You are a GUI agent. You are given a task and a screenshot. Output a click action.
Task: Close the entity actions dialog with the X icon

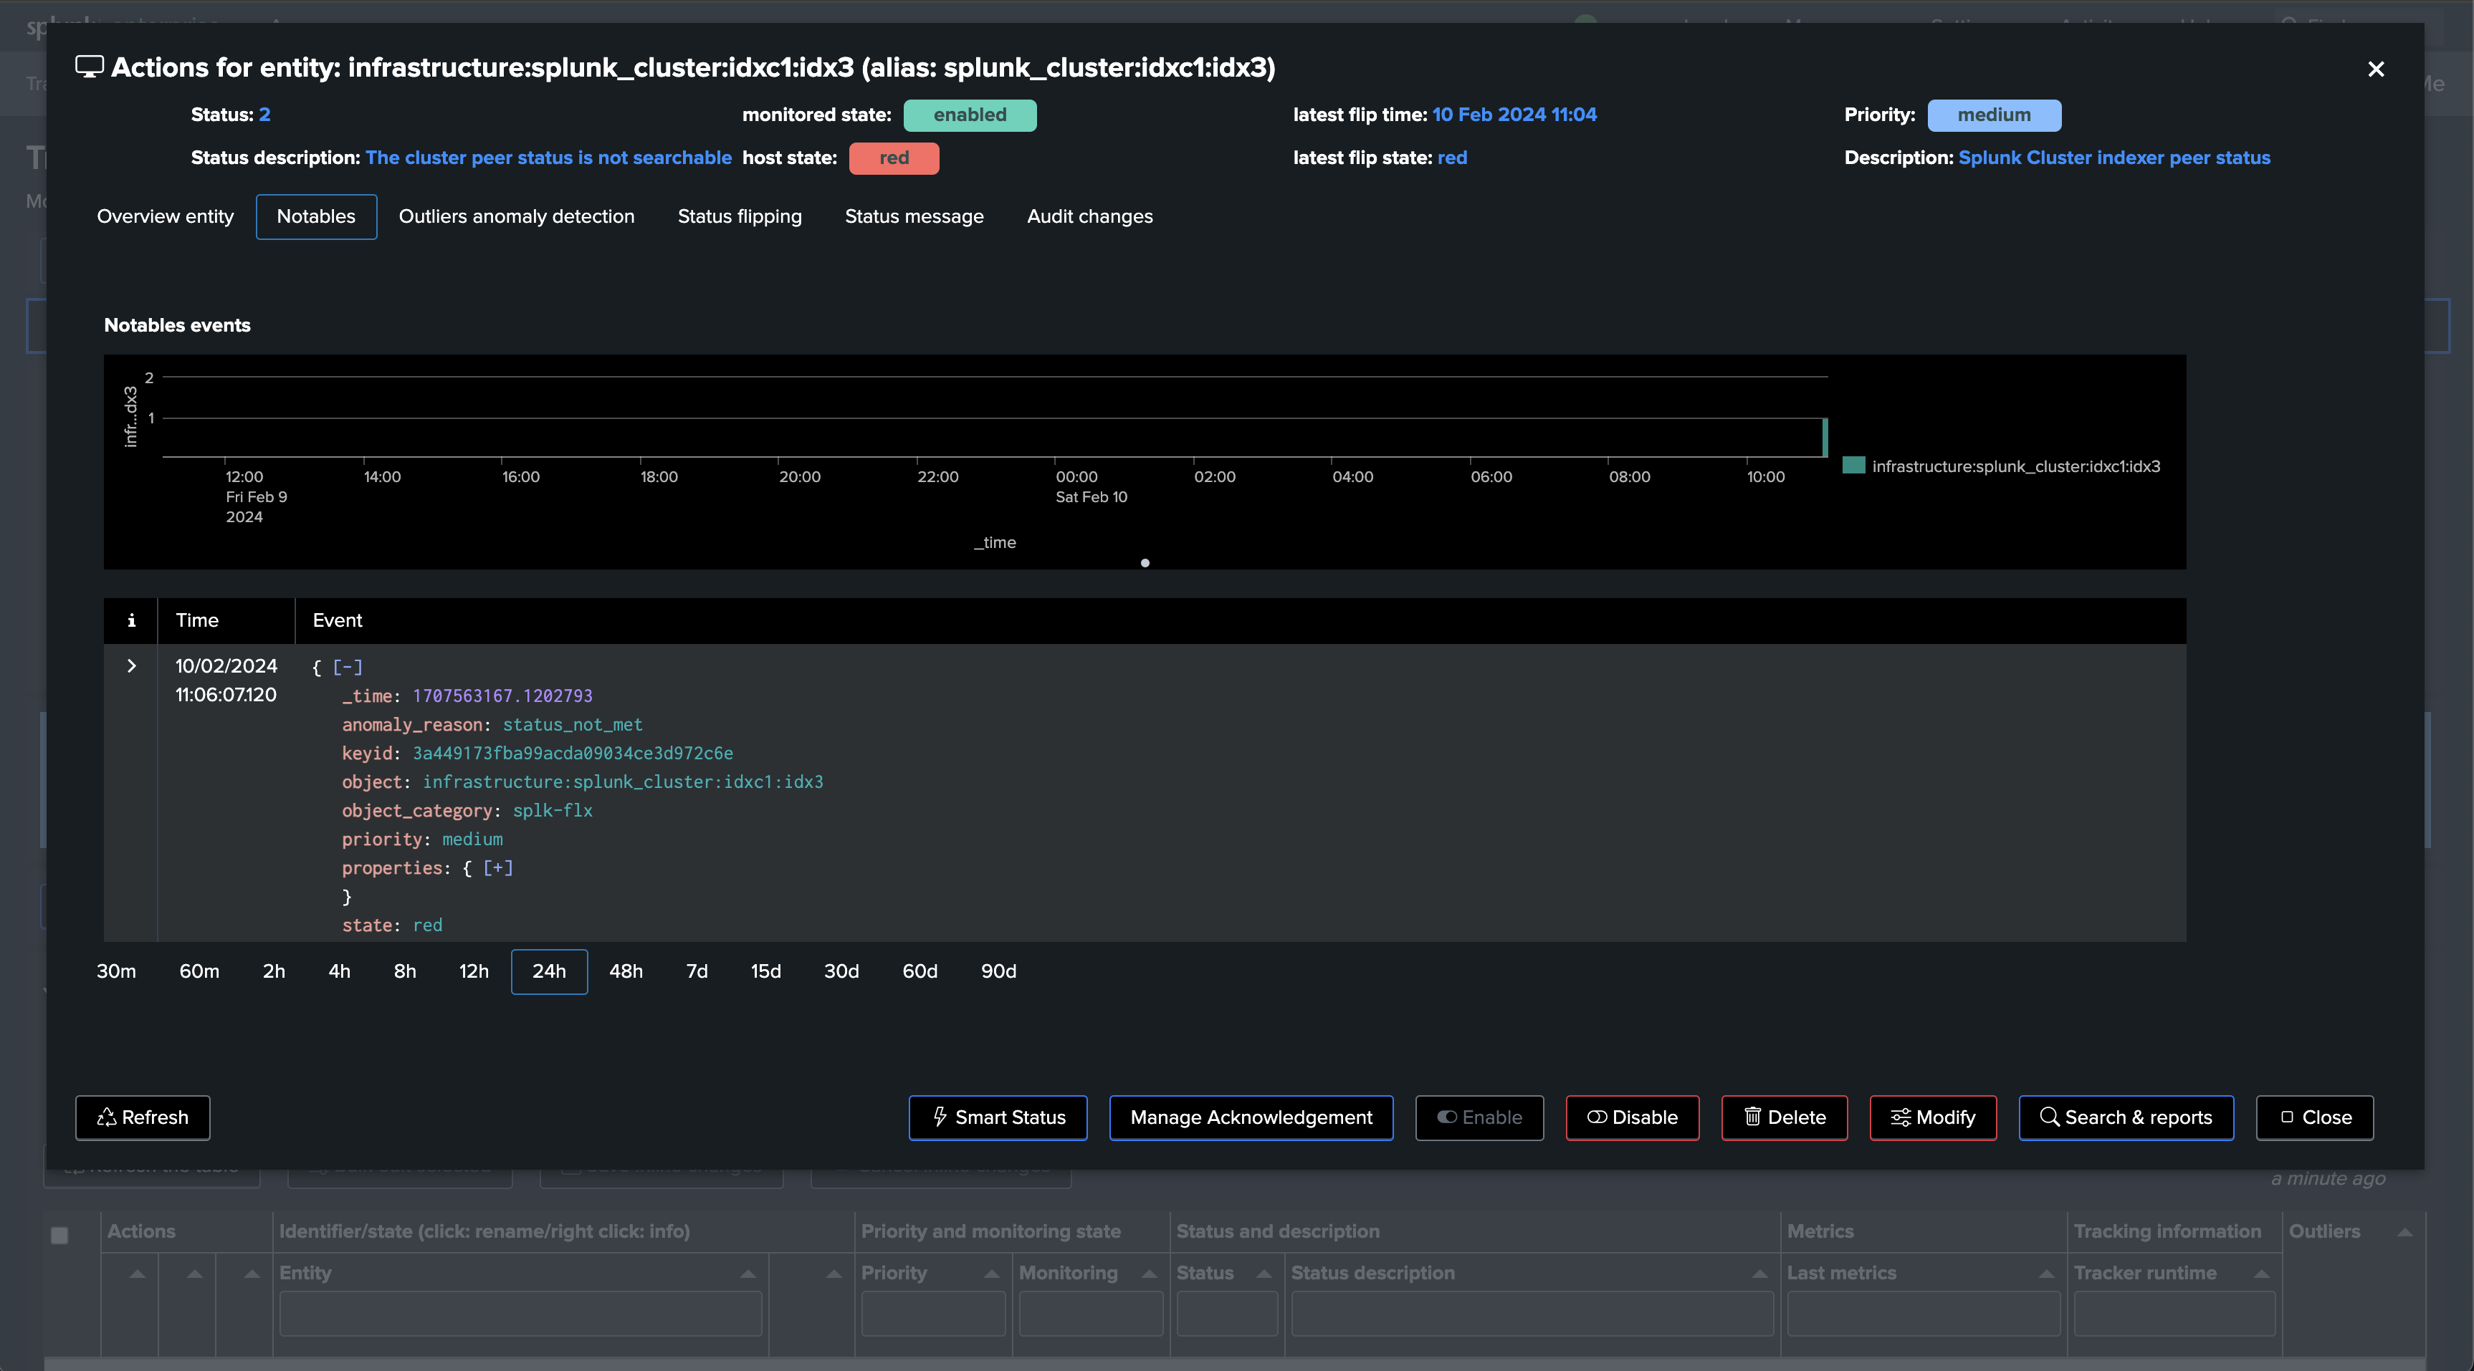click(x=2375, y=69)
